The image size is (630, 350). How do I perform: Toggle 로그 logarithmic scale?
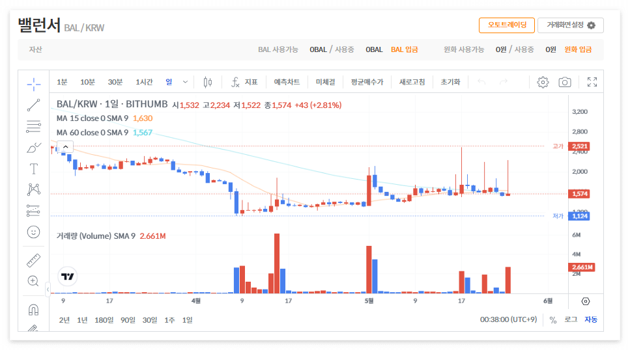pos(571,320)
